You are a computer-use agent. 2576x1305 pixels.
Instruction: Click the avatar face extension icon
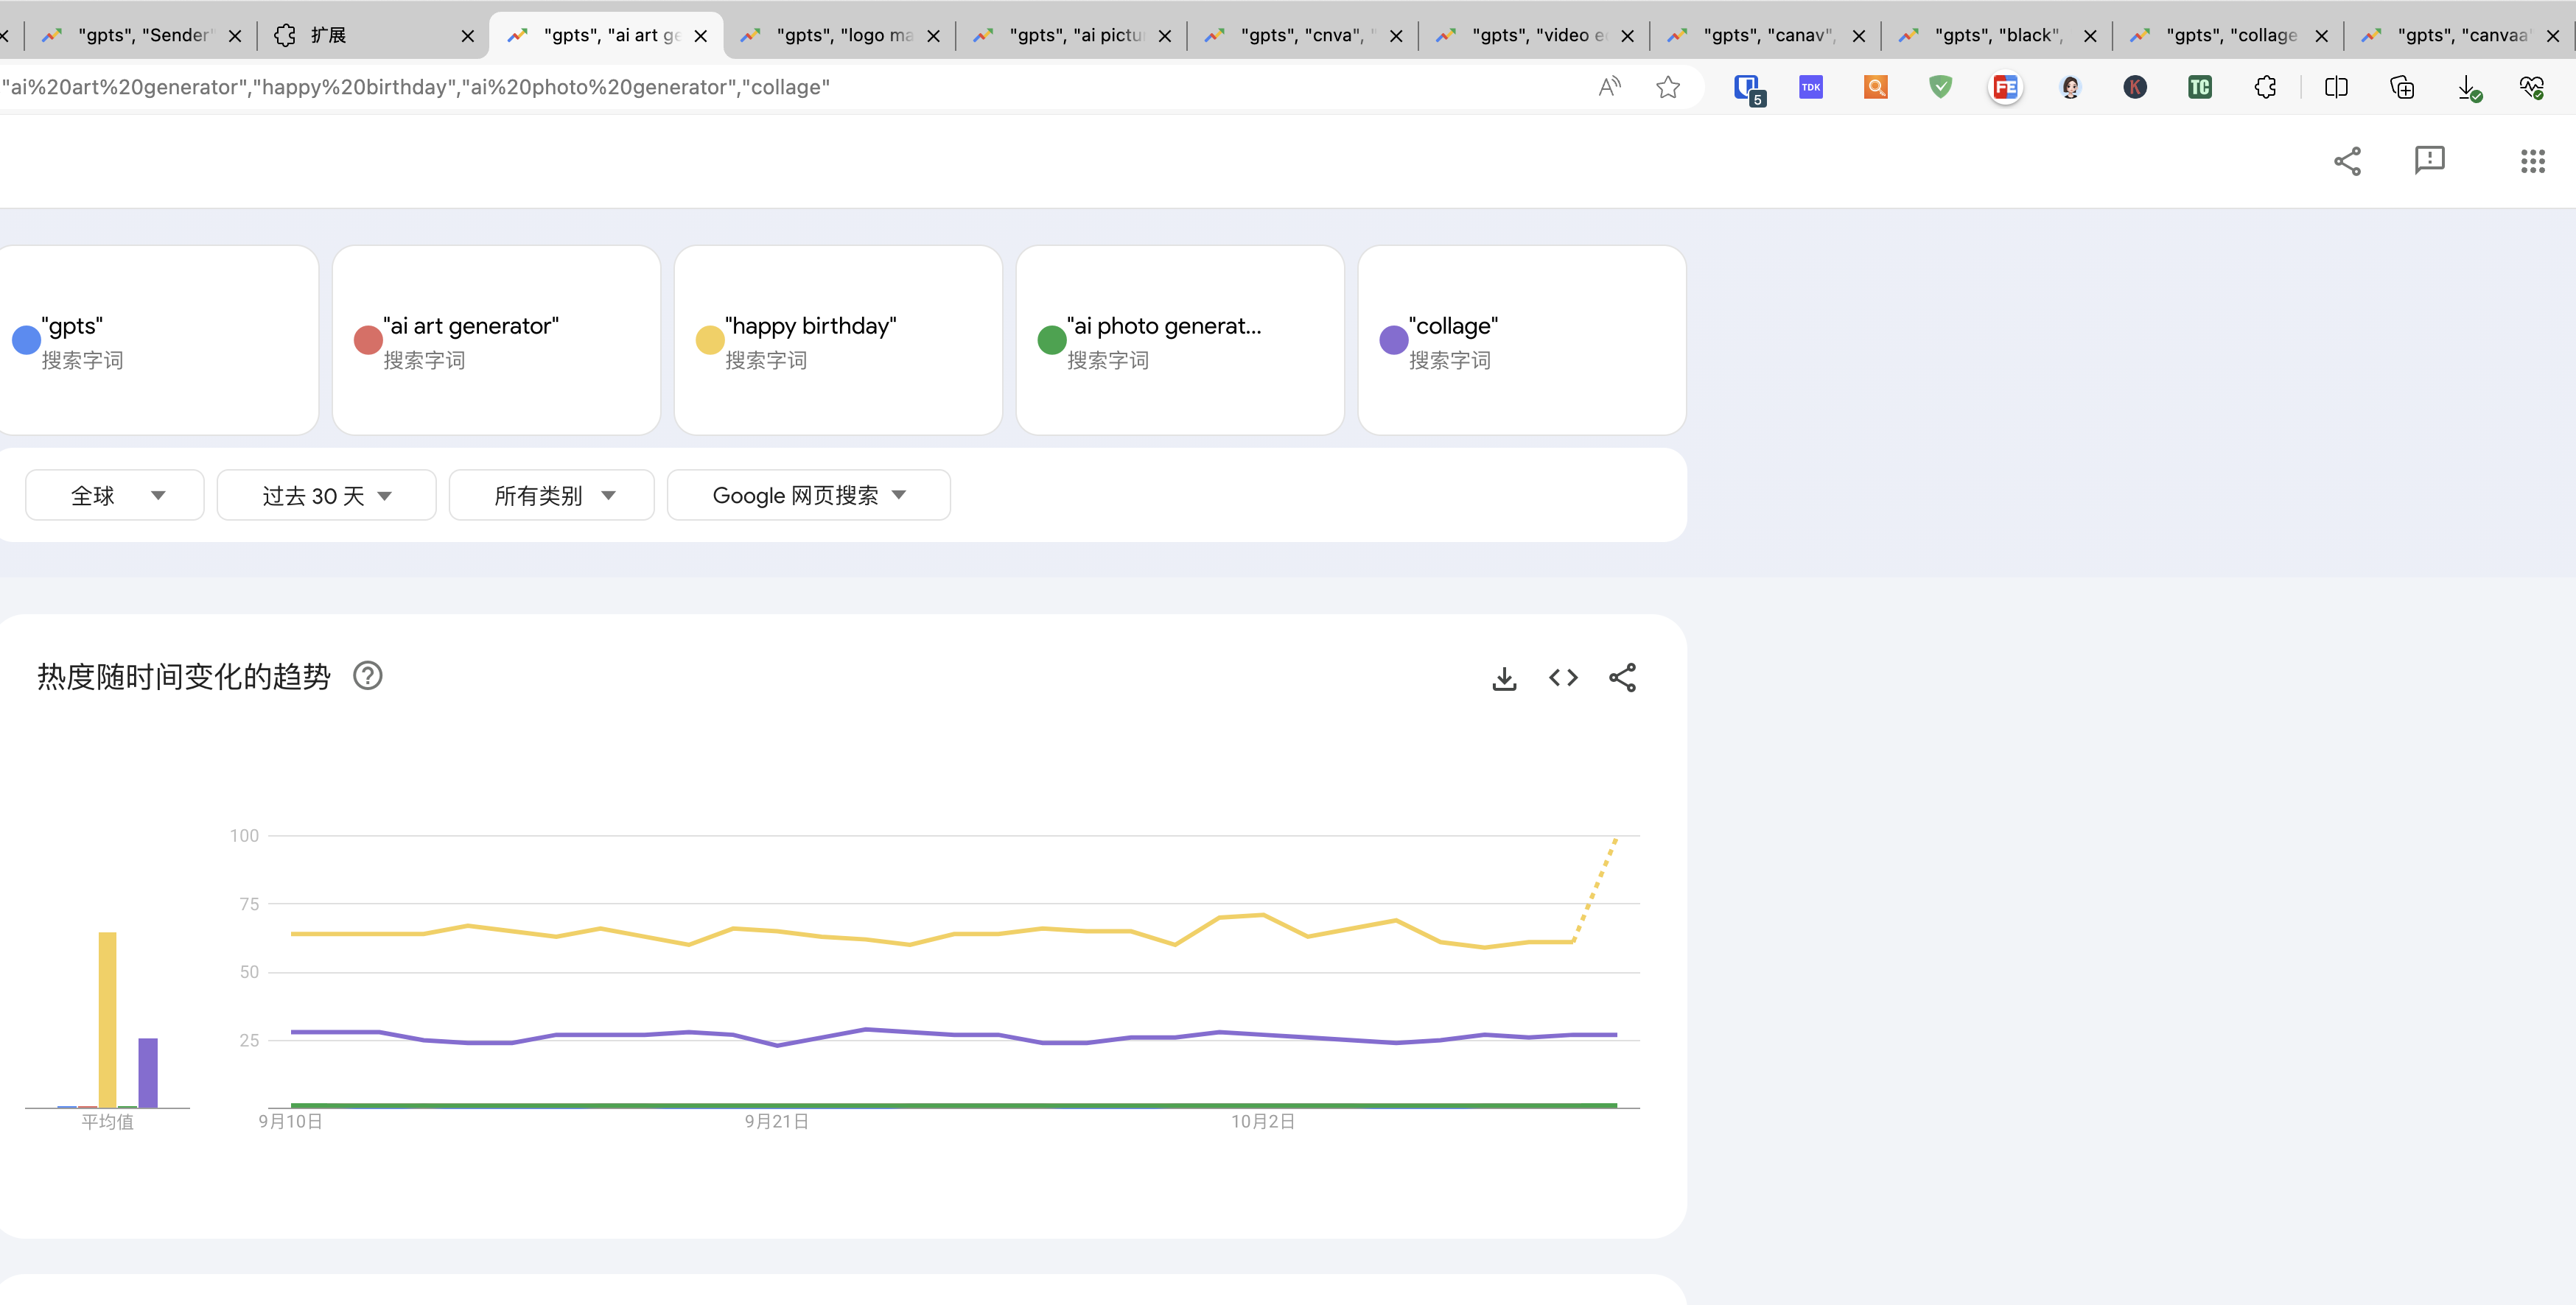coord(2070,87)
